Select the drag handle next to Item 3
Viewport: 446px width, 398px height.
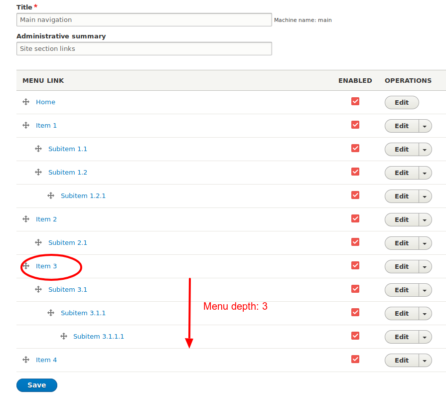pos(25,266)
